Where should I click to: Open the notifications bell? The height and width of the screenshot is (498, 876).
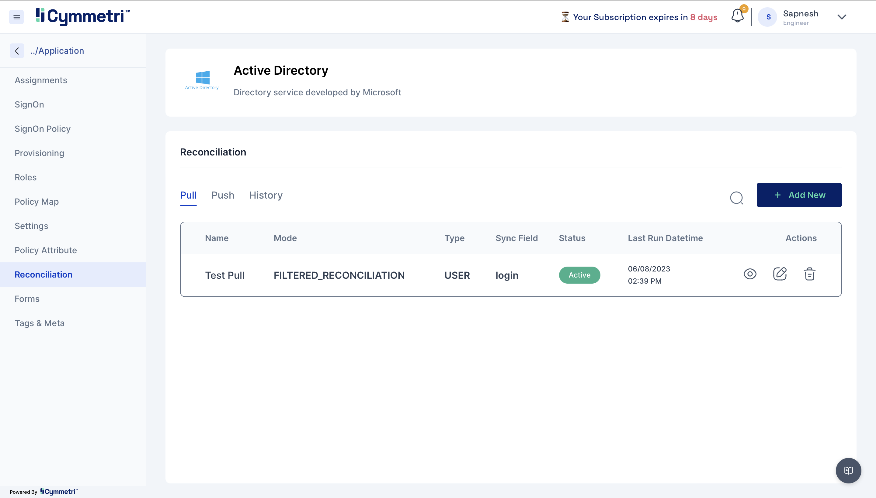pyautogui.click(x=737, y=16)
